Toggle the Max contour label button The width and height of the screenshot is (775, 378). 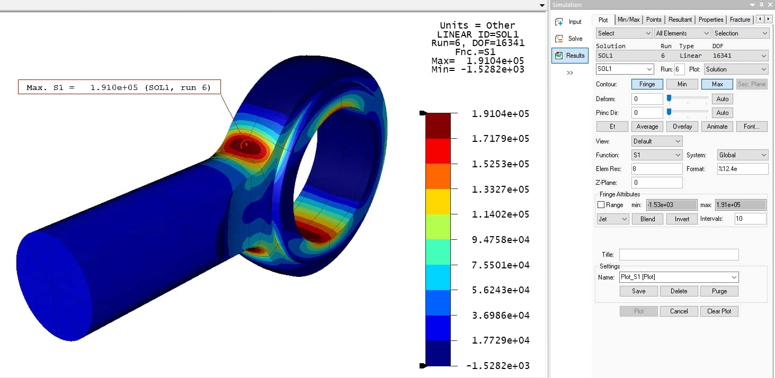tap(717, 84)
